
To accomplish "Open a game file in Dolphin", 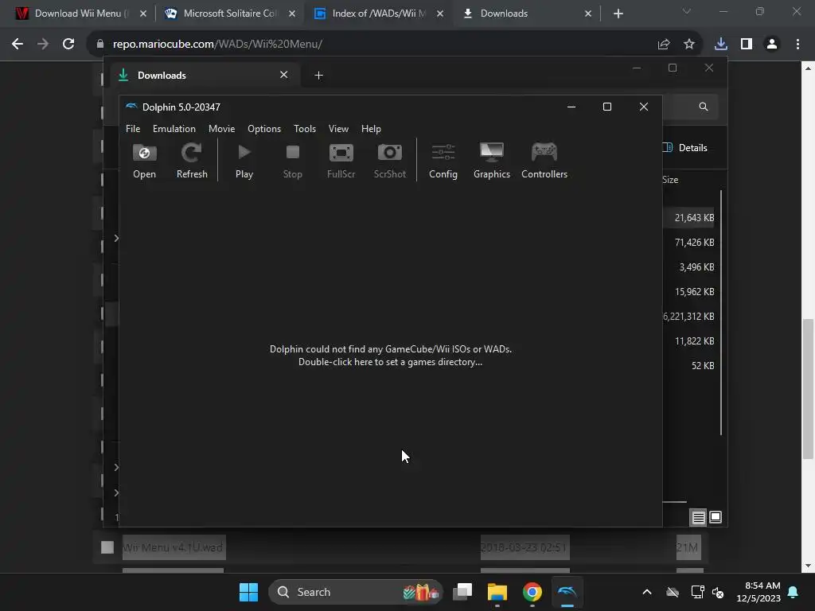I will pos(145,161).
